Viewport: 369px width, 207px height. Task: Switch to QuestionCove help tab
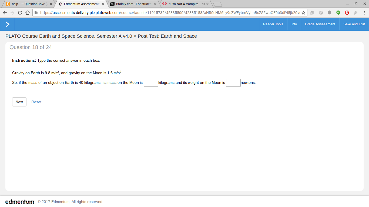tap(27, 4)
